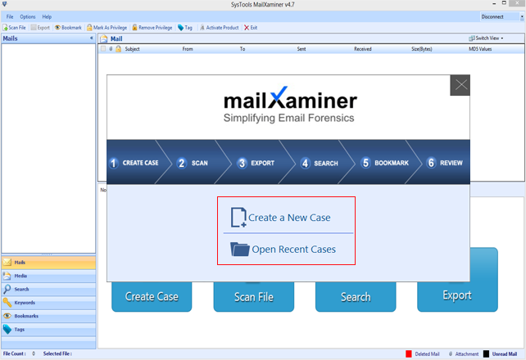Image resolution: width=526 pixels, height=360 pixels.
Task: Click the black Unread Mail legend swatch
Action: click(x=486, y=354)
